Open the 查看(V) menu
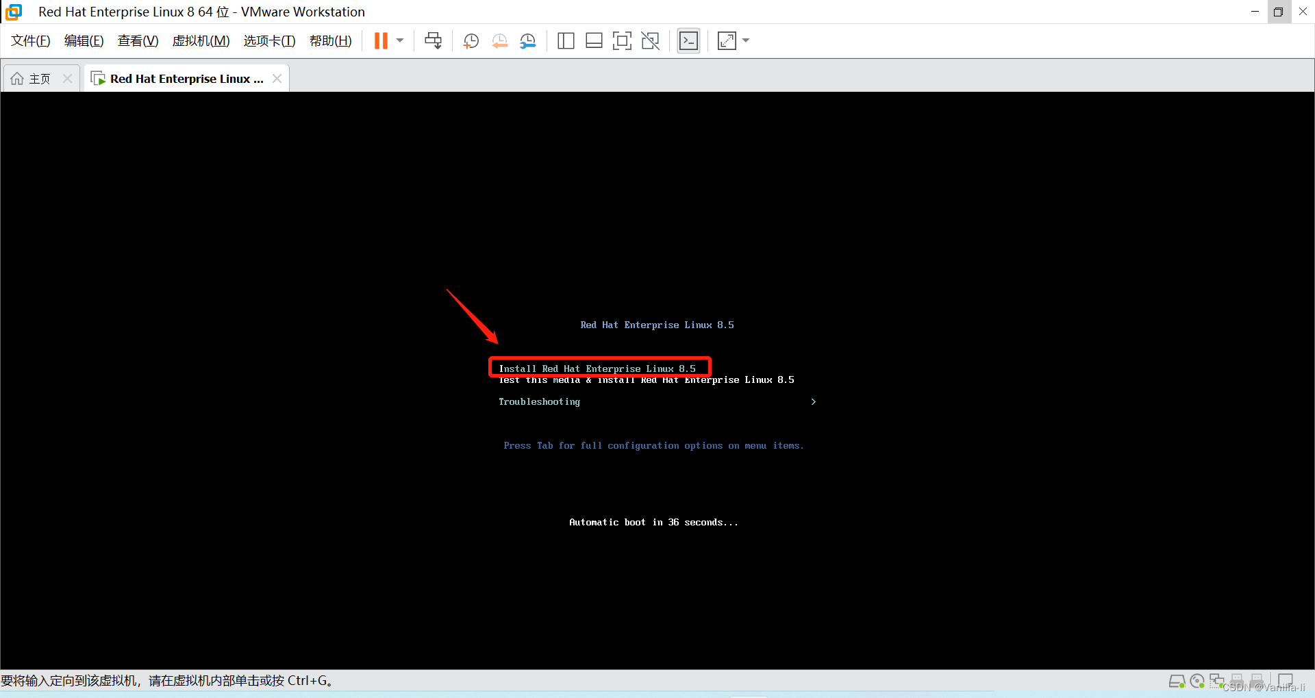Viewport: 1315px width, 698px height. (x=138, y=41)
